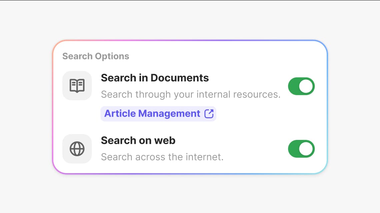380x213 pixels.
Task: Select the Search on web label
Action: pyautogui.click(x=138, y=141)
